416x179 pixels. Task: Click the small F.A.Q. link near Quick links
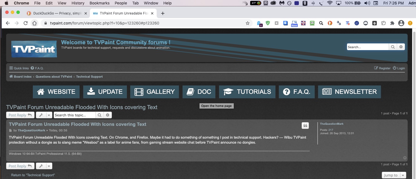click(x=37, y=68)
